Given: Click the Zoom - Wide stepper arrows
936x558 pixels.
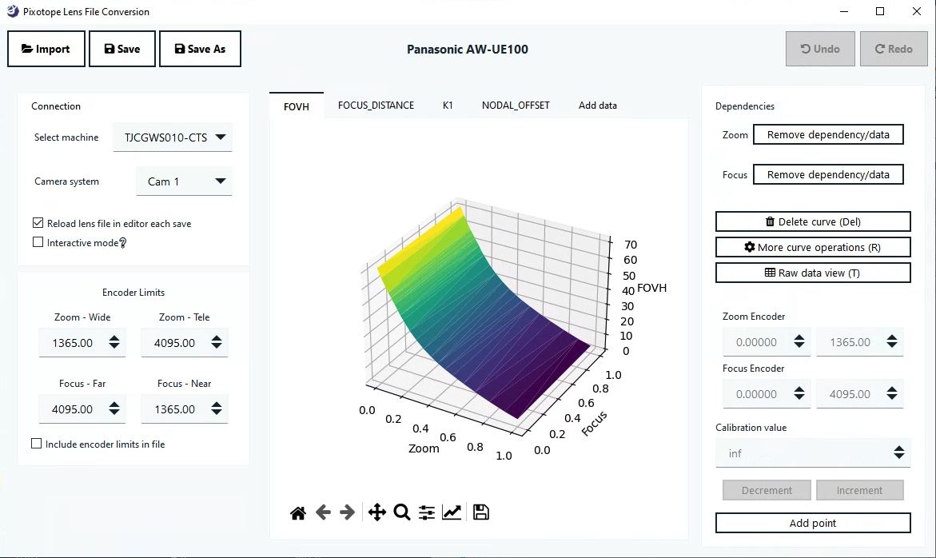Looking at the screenshot, I should click(x=114, y=343).
